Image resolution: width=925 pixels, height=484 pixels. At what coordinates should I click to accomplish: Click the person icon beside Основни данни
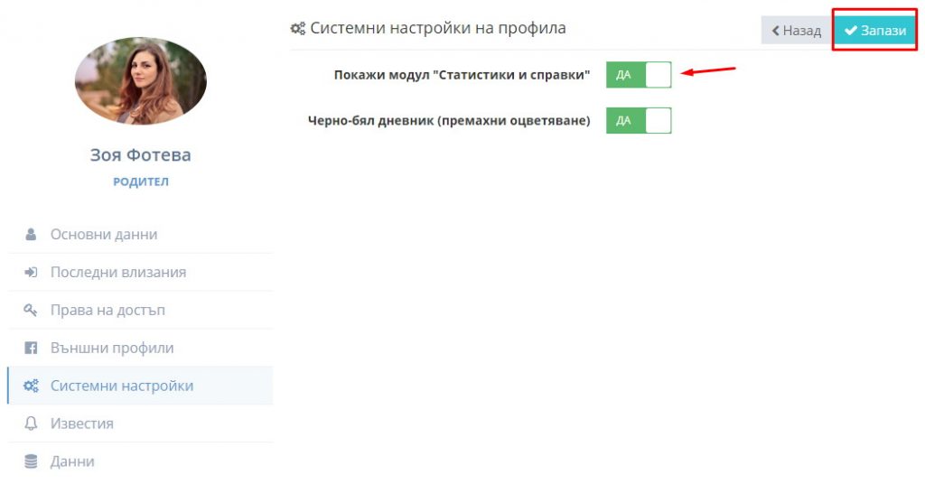pos(31,235)
